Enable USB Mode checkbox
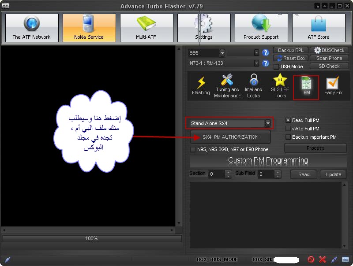Screen dimensions: 353x266 [276, 67]
